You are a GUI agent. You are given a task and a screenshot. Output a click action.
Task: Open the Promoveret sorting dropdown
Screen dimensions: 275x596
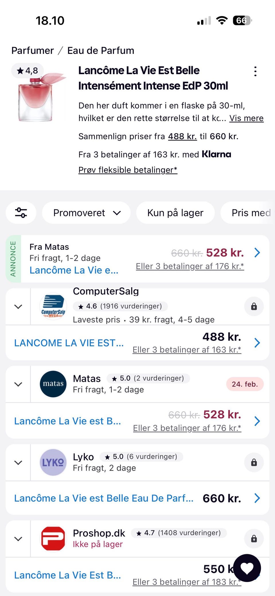point(87,213)
